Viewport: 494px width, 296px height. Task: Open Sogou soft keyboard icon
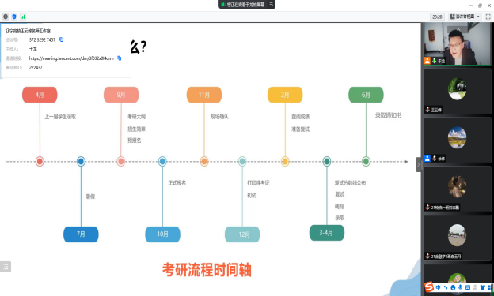coord(468,287)
